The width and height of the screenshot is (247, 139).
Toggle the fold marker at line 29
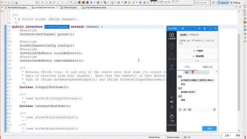[11, 42]
